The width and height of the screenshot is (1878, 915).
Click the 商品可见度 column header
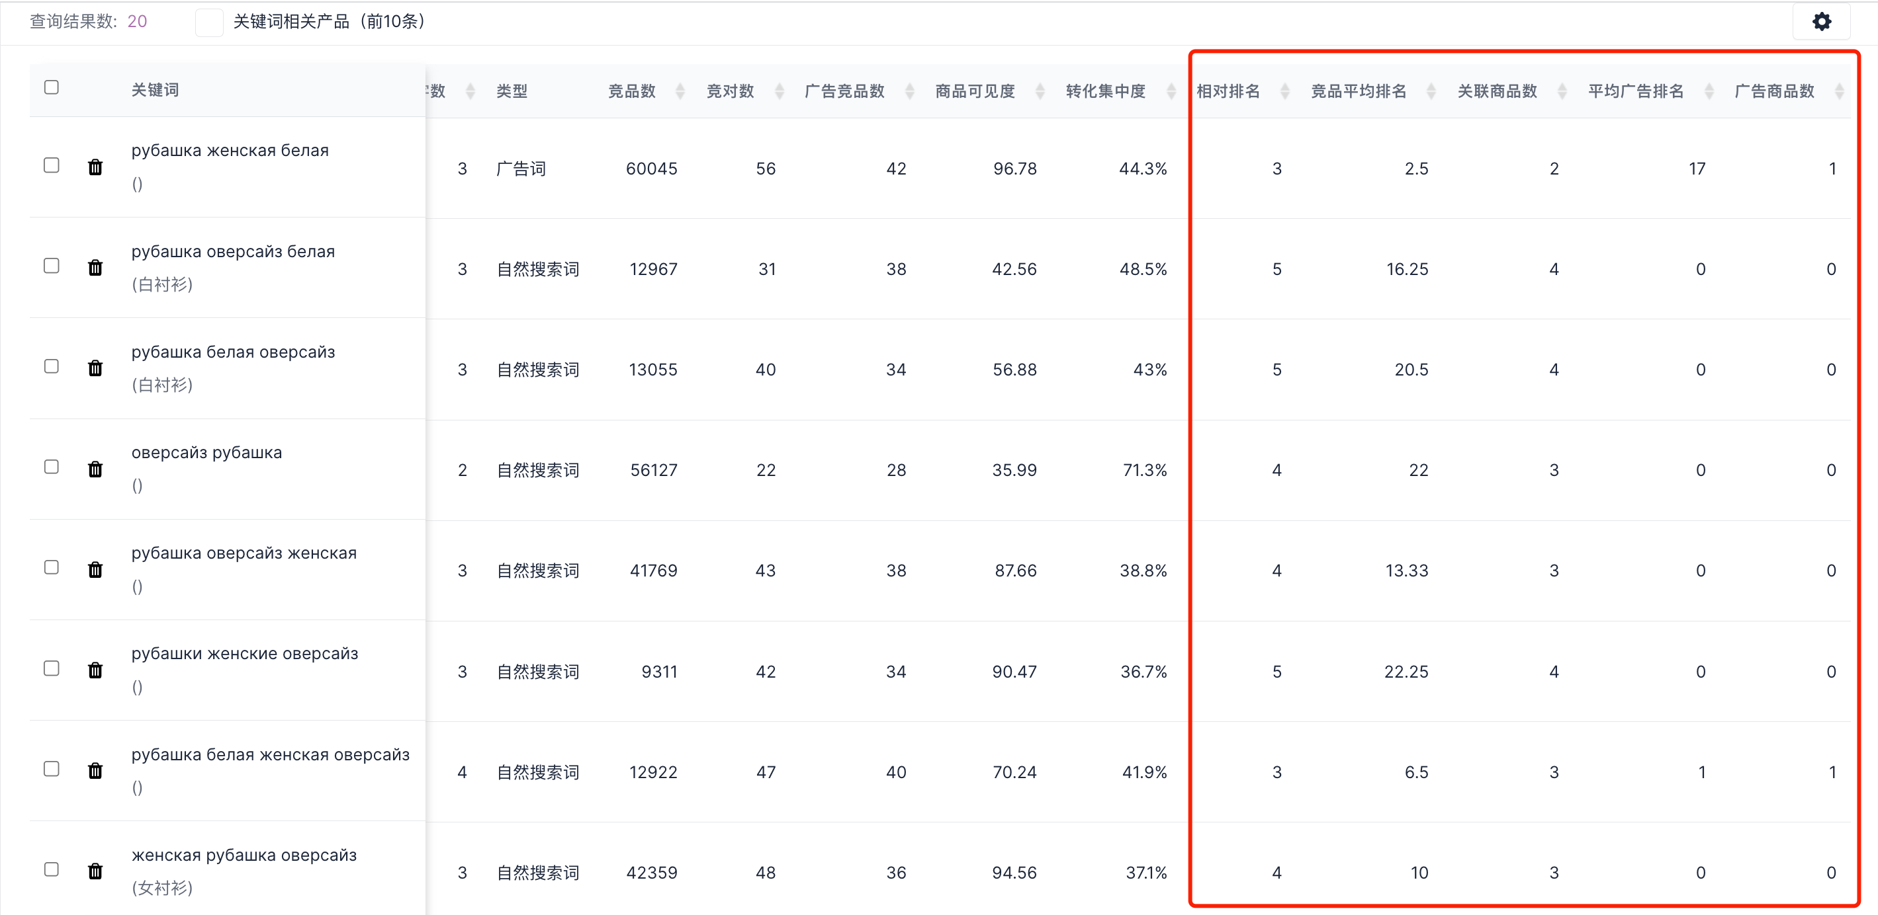coord(975,91)
